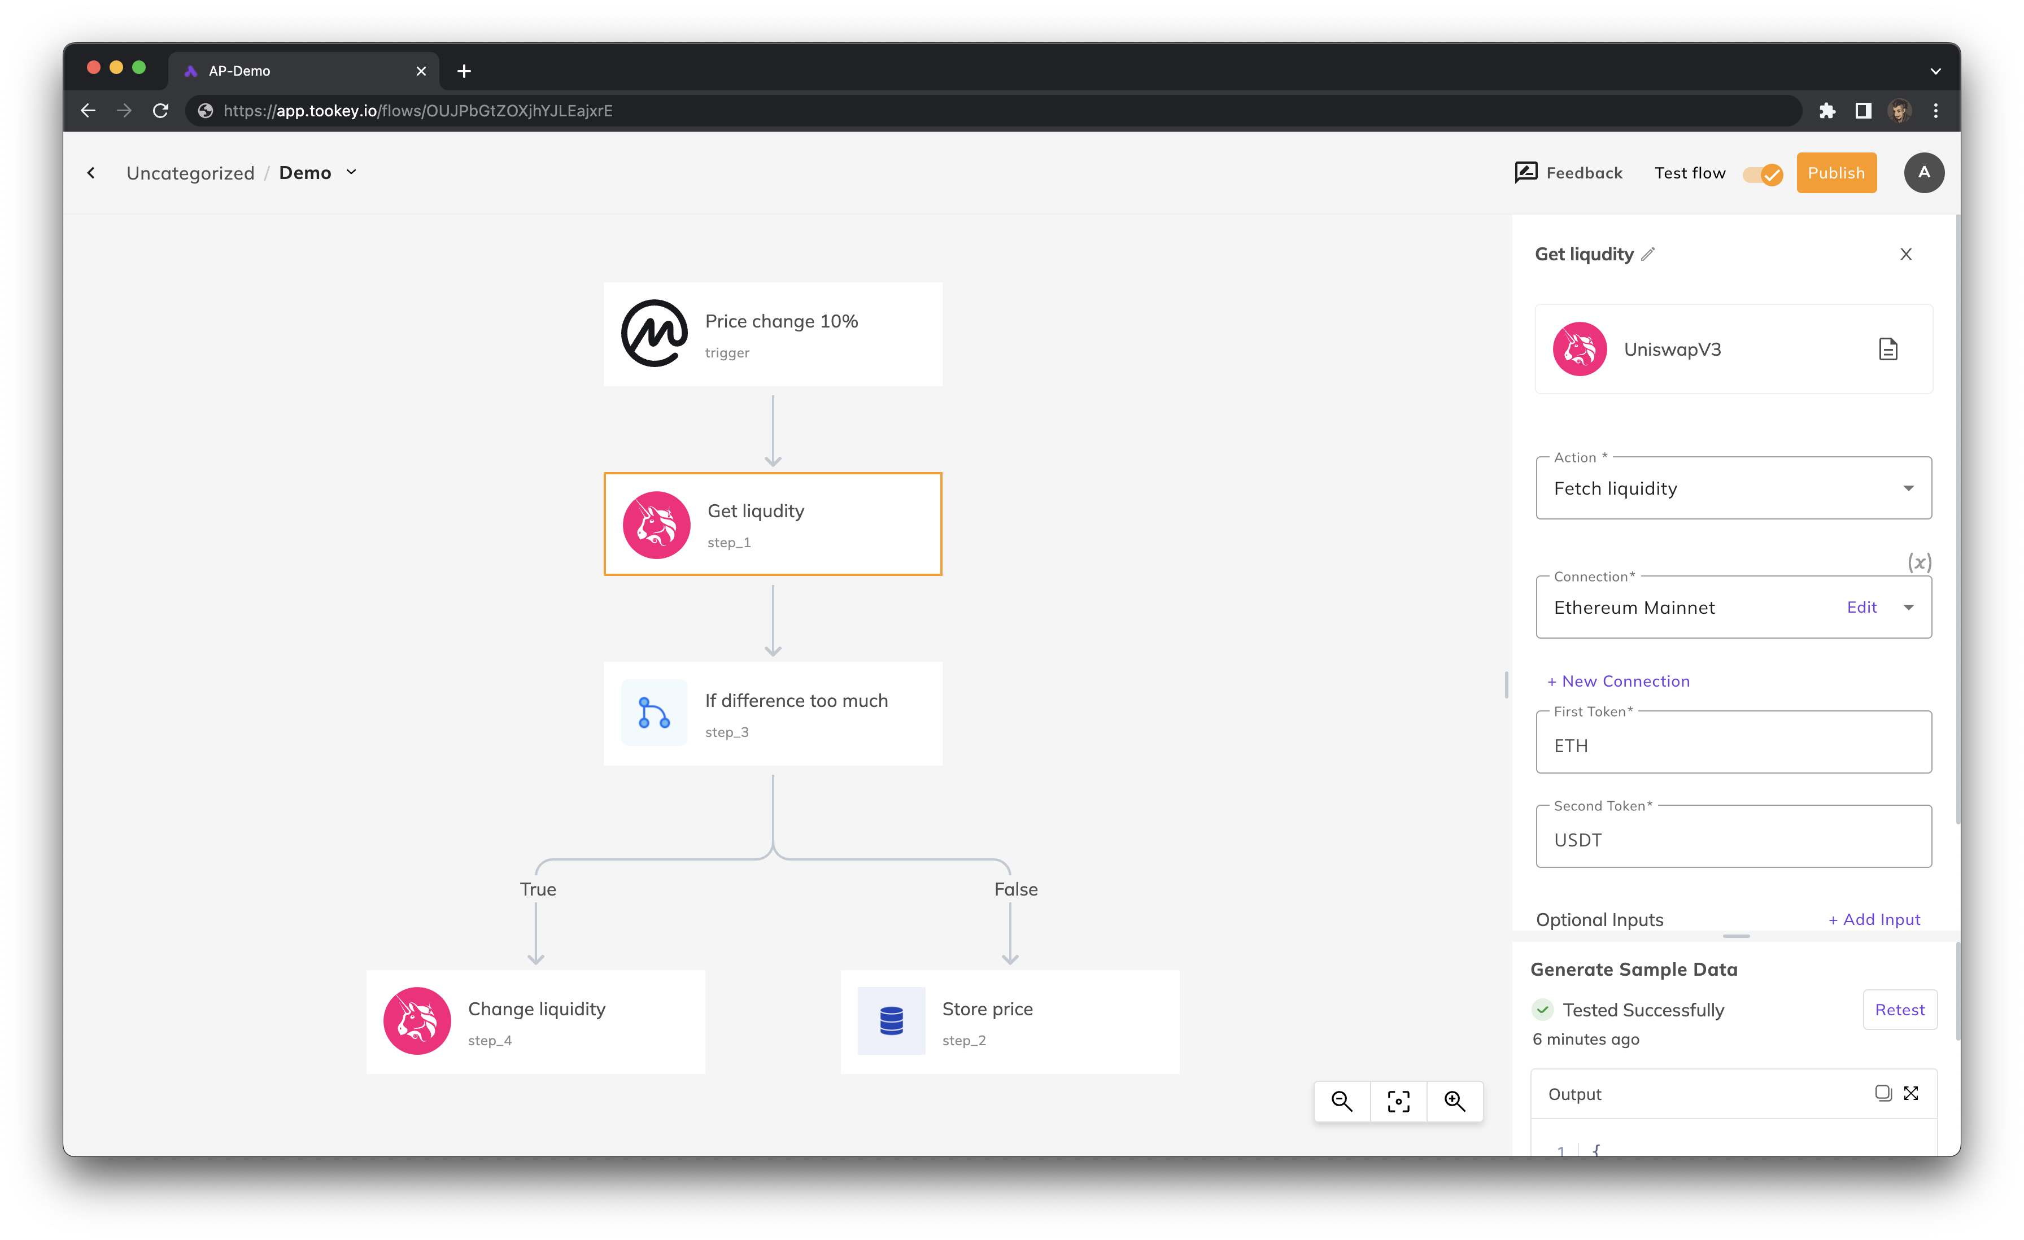Image resolution: width=2024 pixels, height=1240 pixels.
Task: Close the Get liqudity side panel
Action: coord(1906,255)
